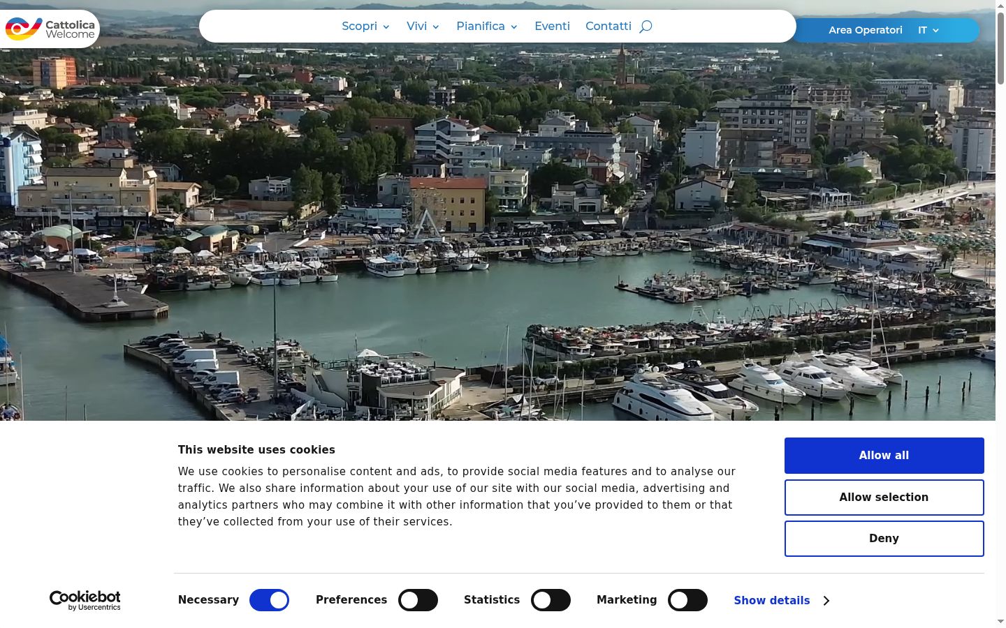
Task: Open the Area Operatori link
Action: coord(865,30)
